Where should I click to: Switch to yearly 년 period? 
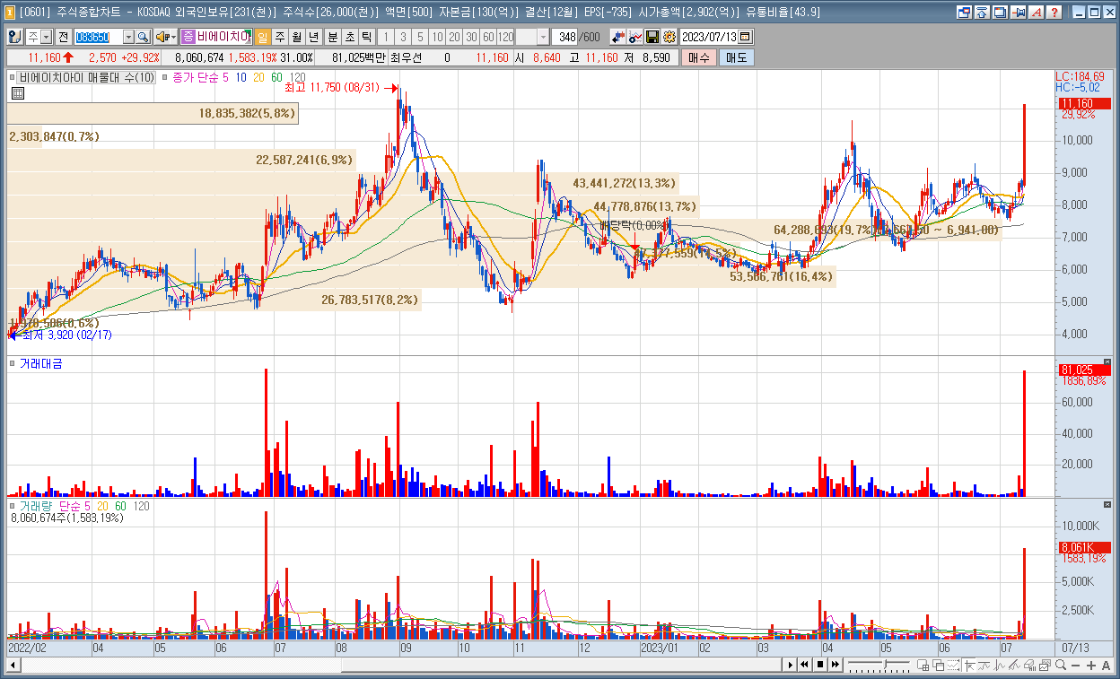coord(312,37)
